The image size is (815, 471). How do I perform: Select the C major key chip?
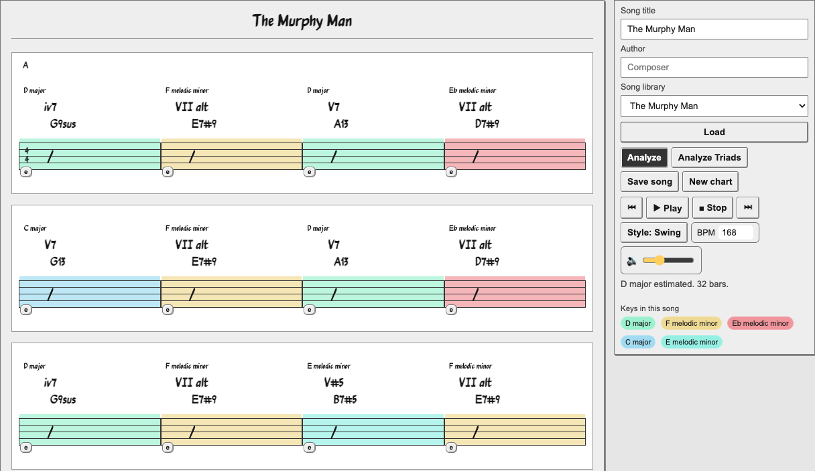pos(637,342)
